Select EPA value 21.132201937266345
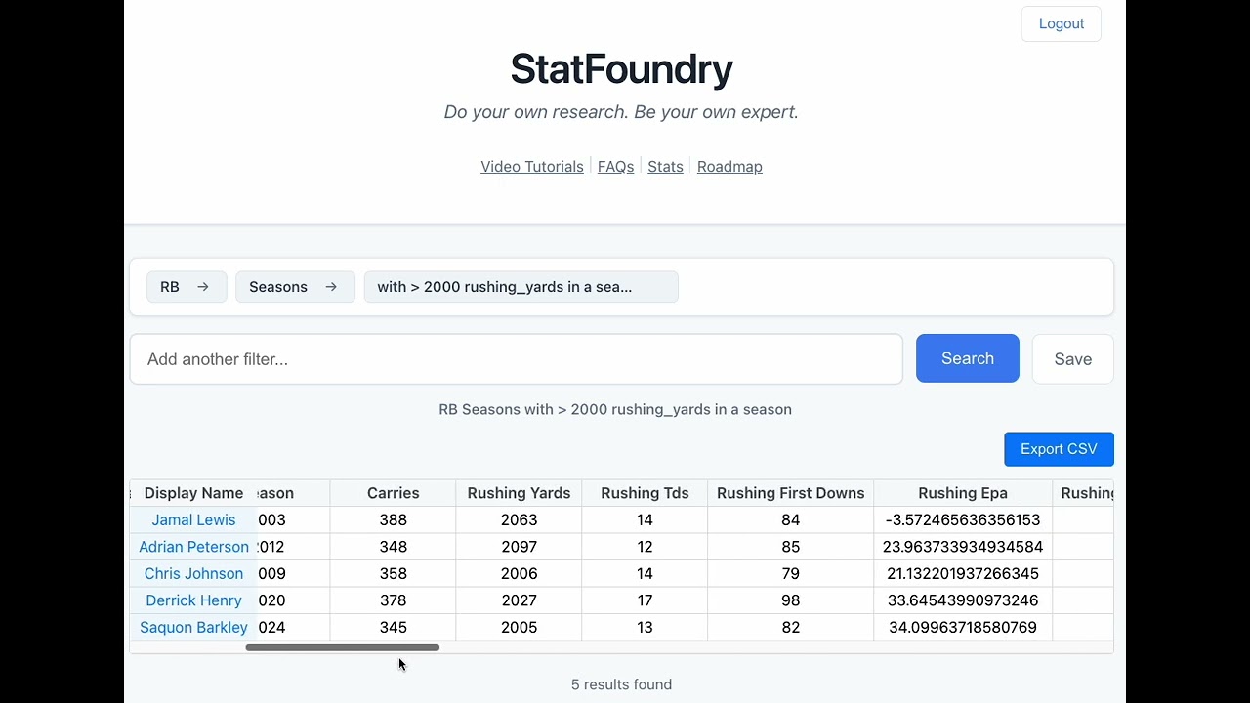The width and height of the screenshot is (1250, 703). pos(963,574)
